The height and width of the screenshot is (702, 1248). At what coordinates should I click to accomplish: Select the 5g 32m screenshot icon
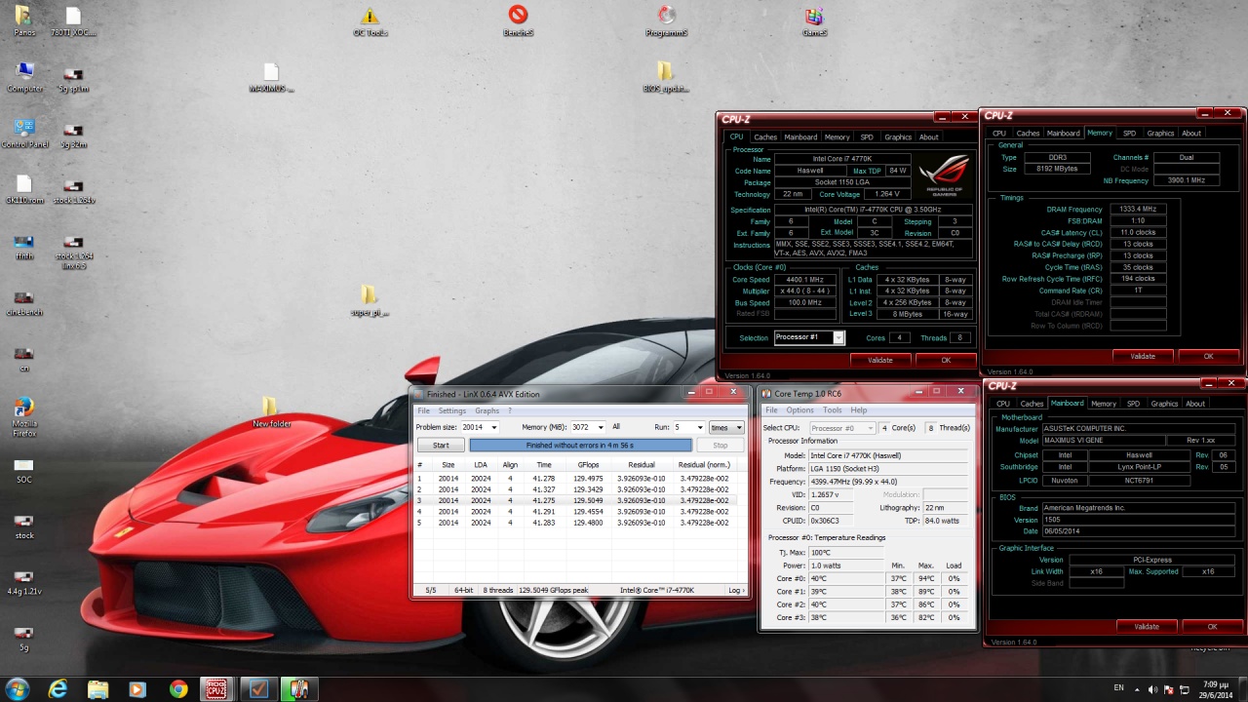pos(73,136)
